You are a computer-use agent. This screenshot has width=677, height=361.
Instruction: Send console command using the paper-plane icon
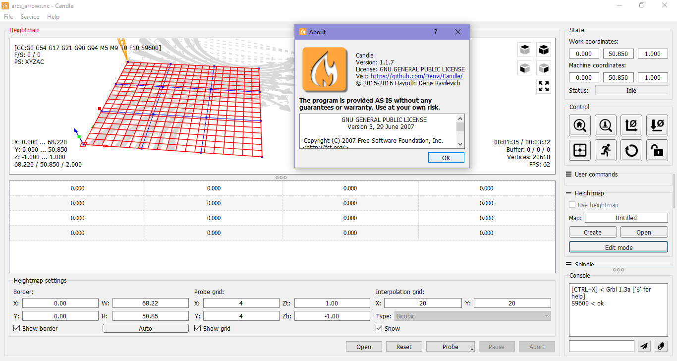tap(645, 346)
